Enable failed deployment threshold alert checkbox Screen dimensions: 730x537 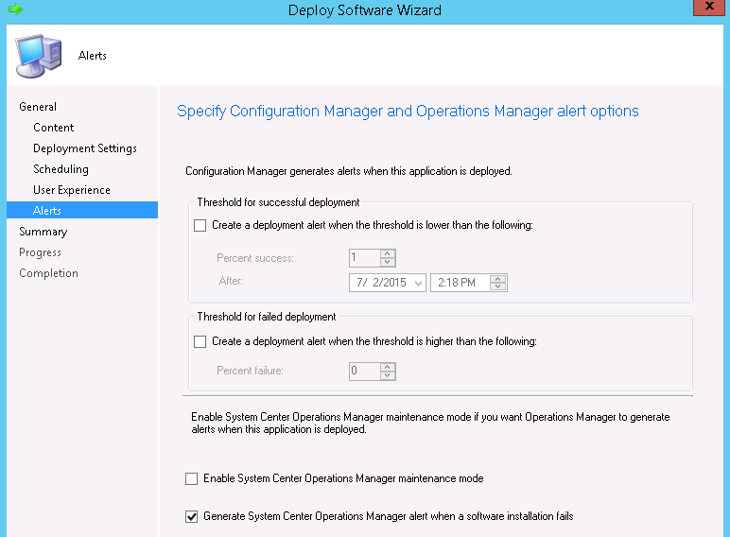(200, 341)
